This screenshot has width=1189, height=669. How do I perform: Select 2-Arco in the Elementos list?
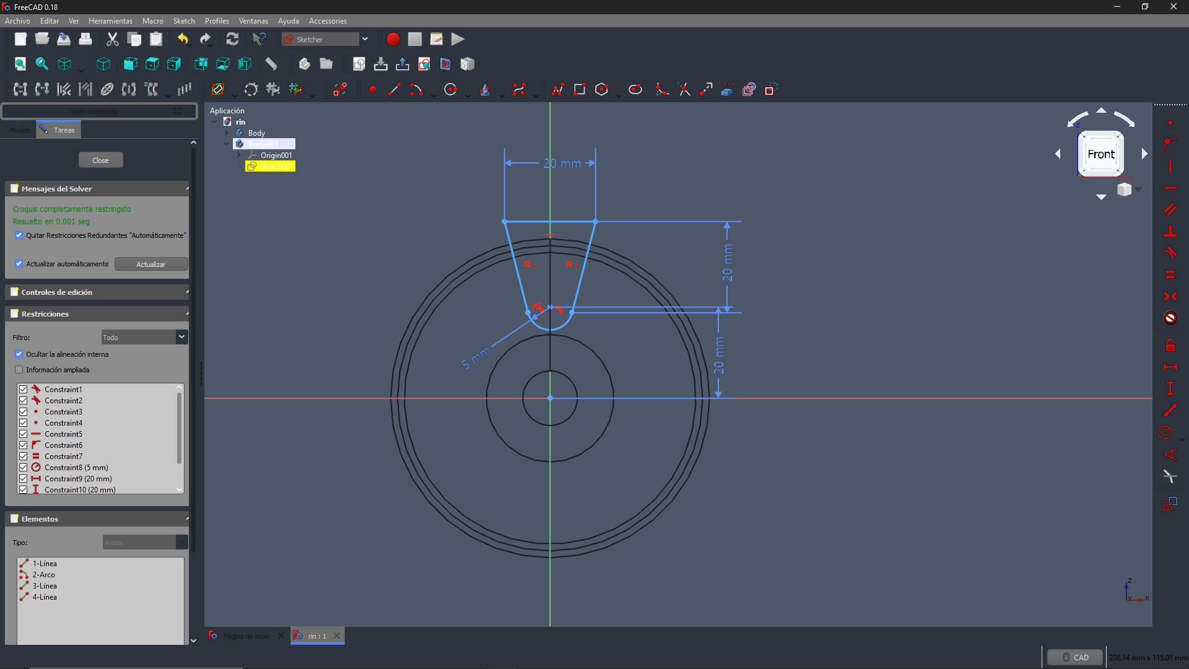tap(43, 575)
